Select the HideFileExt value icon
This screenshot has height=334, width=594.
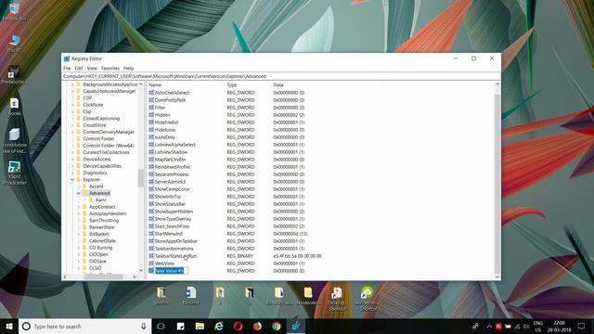pos(151,122)
